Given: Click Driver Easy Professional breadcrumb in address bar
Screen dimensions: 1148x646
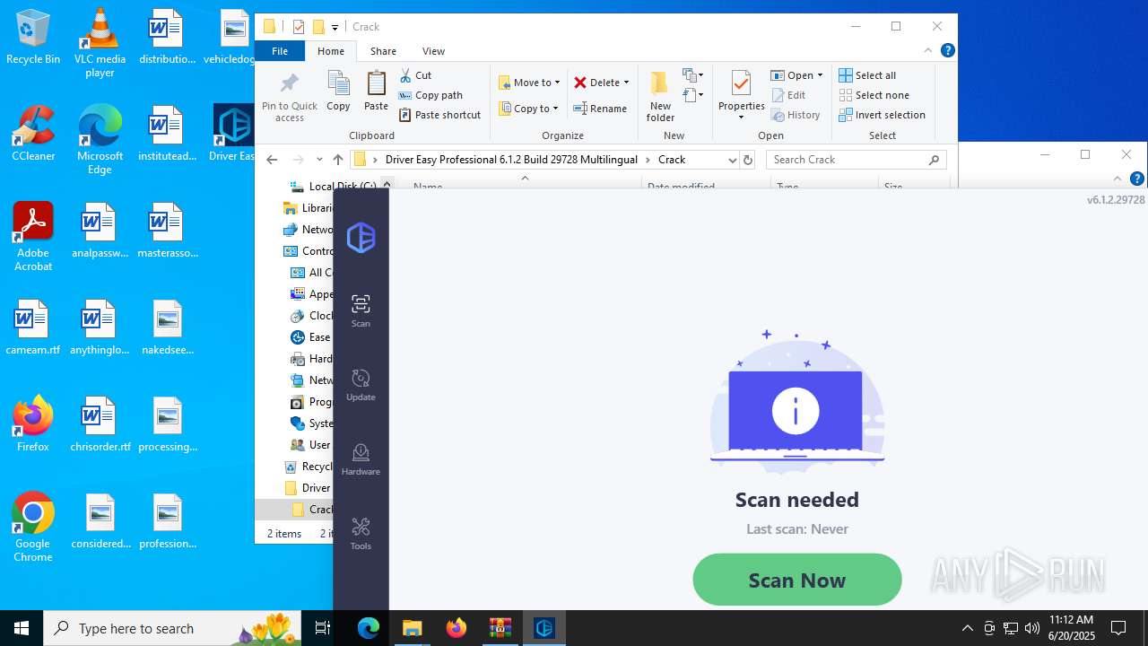Looking at the screenshot, I should (x=511, y=160).
